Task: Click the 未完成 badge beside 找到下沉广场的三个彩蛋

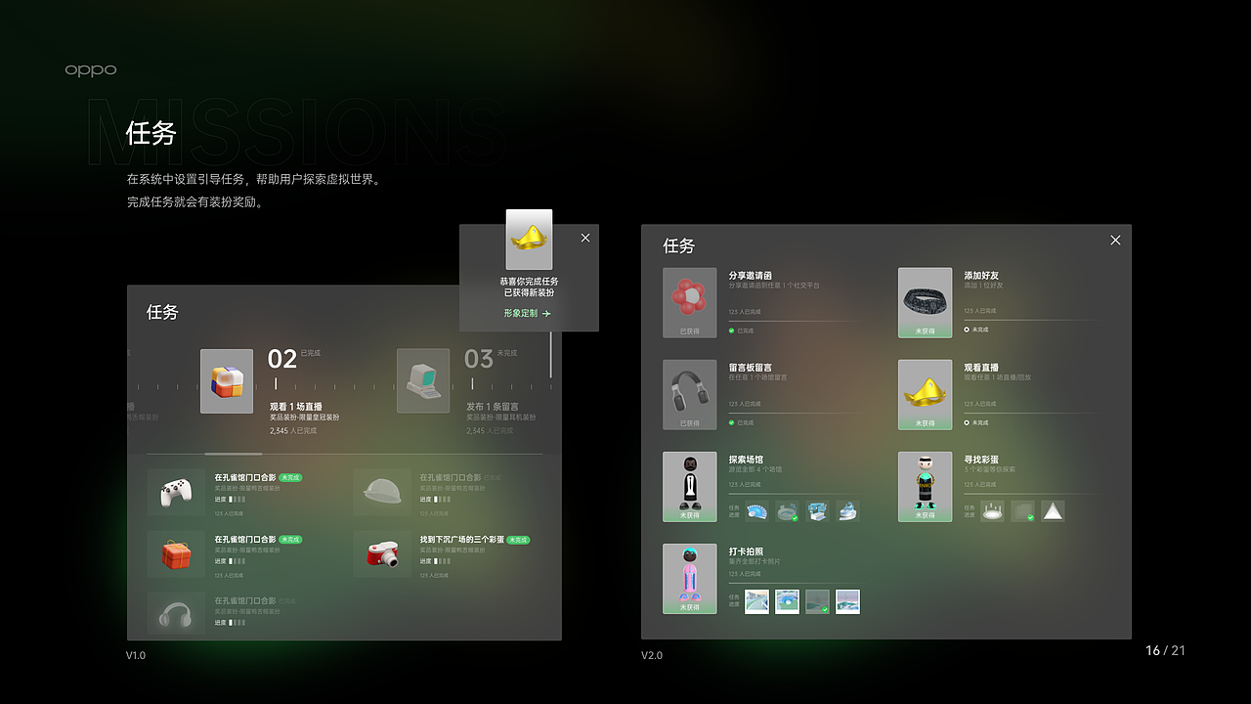Action: click(518, 540)
